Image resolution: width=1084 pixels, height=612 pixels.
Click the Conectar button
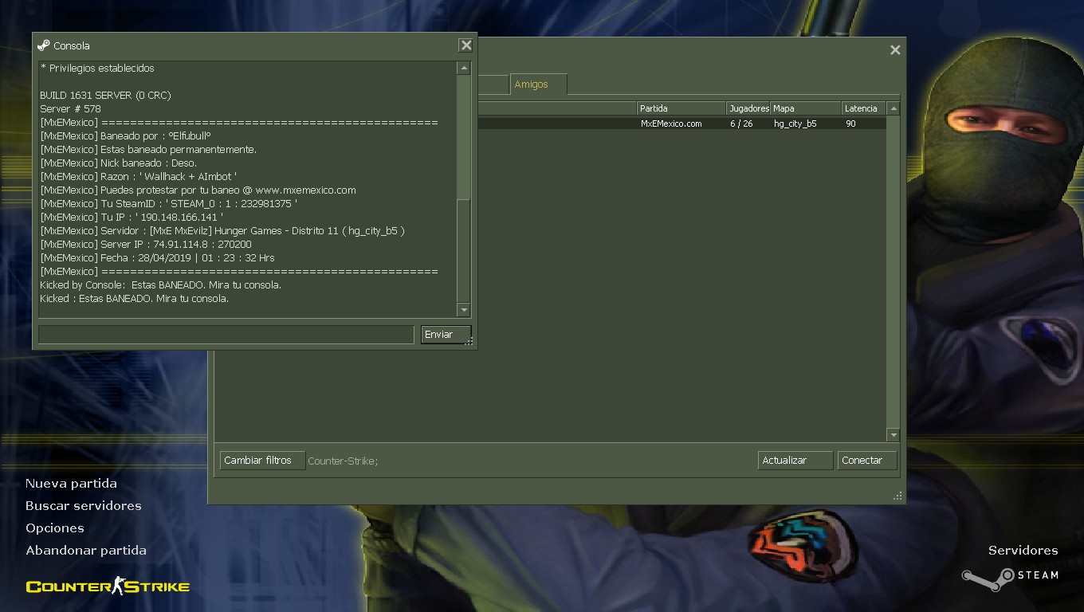867,461
